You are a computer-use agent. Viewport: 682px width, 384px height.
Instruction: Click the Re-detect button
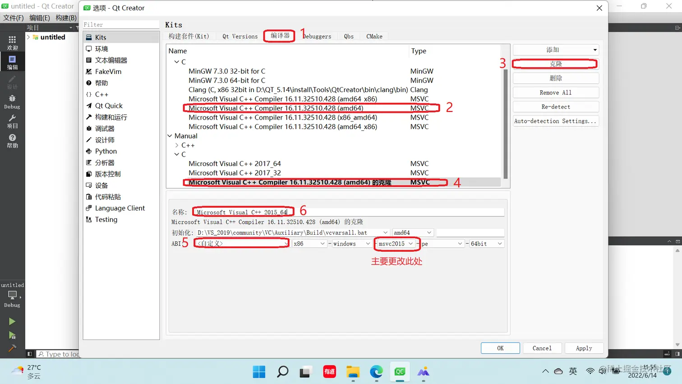point(556,107)
